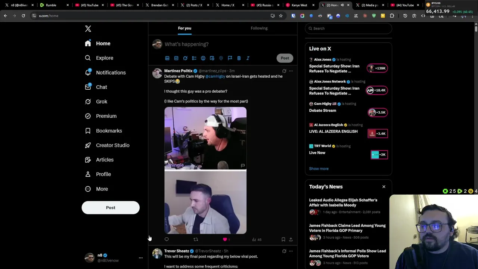Switch to the Following tab
Viewport: 478px width, 269px height.
pyautogui.click(x=259, y=28)
